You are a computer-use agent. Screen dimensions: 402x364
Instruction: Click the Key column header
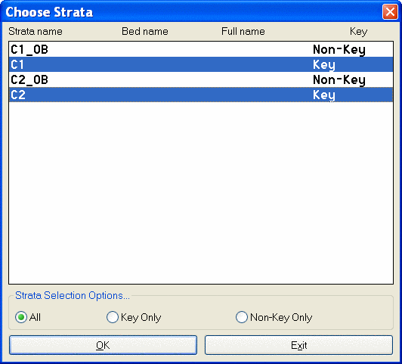click(x=358, y=31)
